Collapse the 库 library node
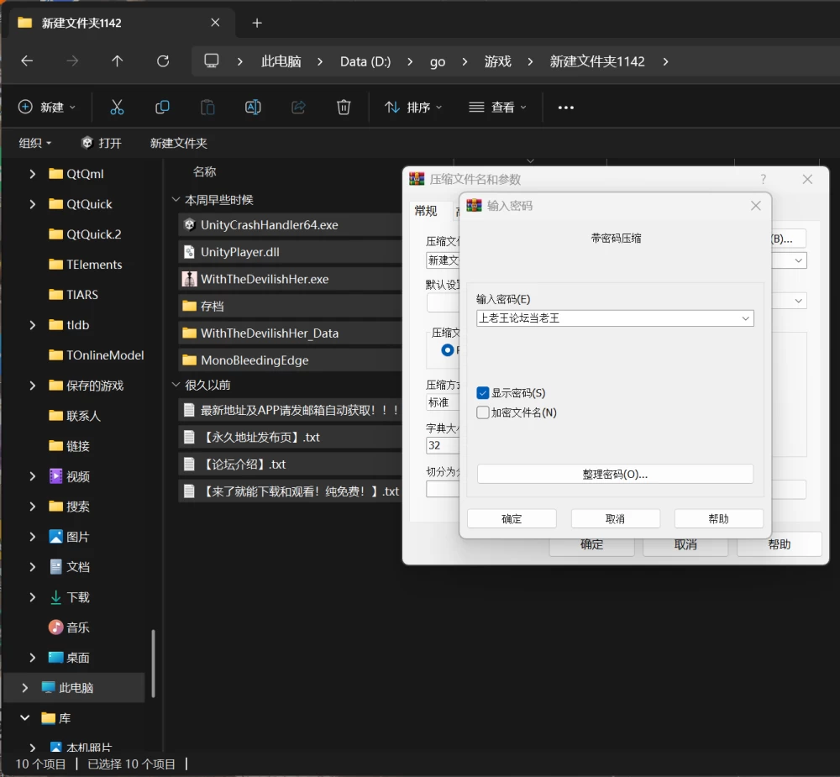 (24, 717)
